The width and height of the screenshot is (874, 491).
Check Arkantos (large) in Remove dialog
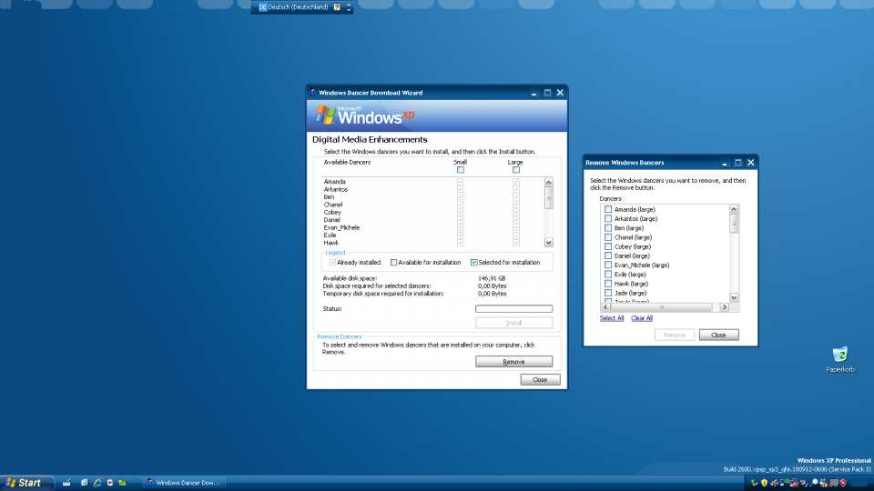(608, 219)
